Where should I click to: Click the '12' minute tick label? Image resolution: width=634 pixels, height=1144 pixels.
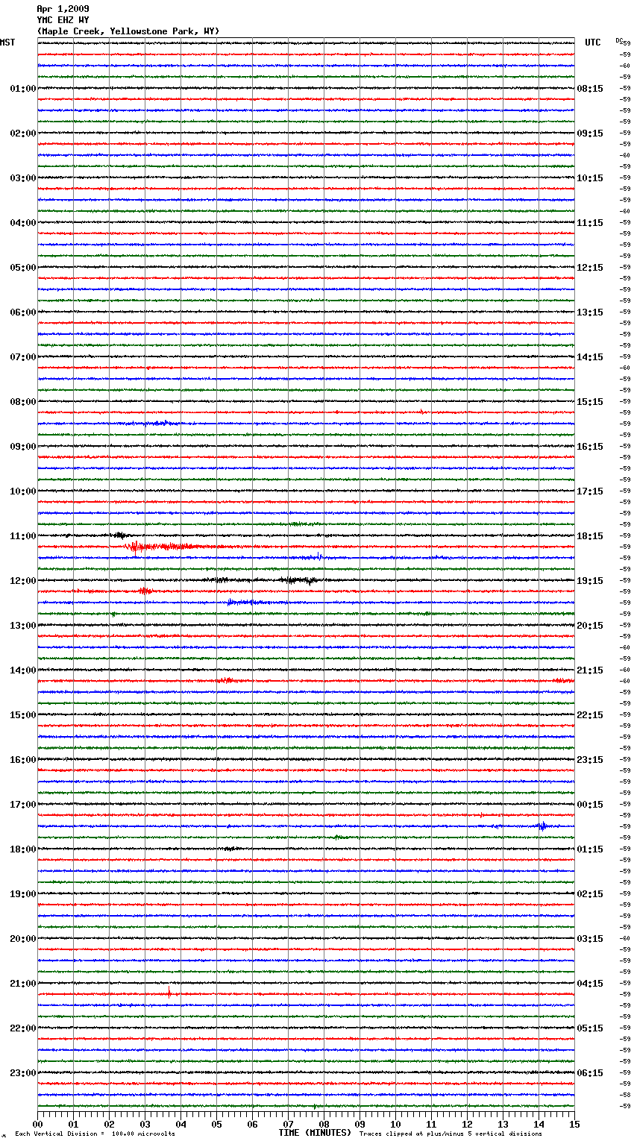coord(468,1124)
